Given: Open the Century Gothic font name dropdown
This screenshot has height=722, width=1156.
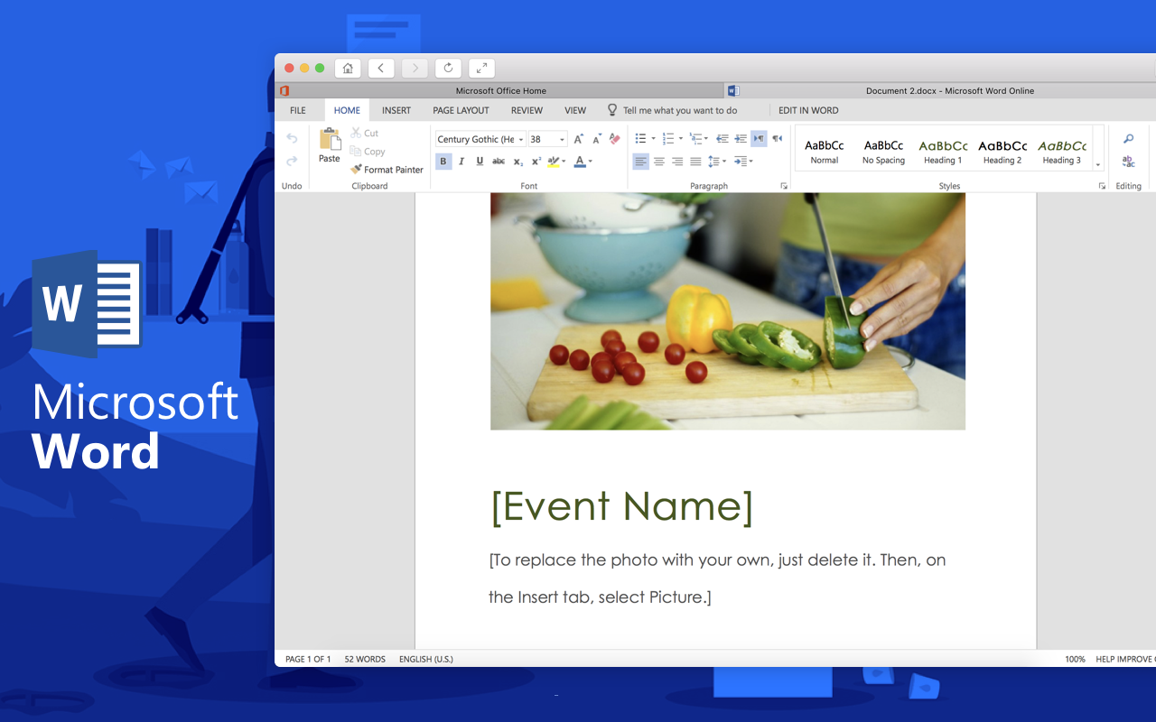Looking at the screenshot, I should [521, 140].
